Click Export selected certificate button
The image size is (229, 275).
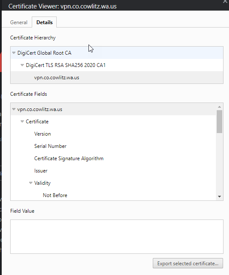pyautogui.click(x=188, y=263)
